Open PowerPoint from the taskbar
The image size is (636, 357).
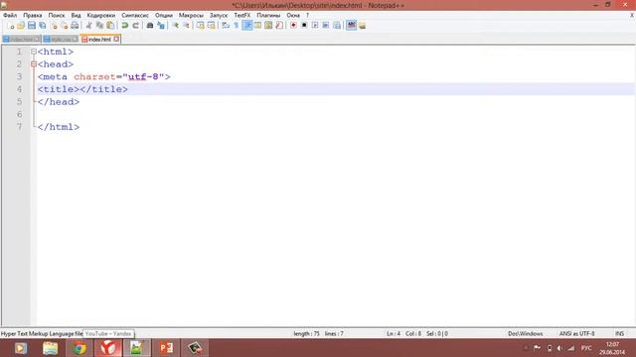166,348
